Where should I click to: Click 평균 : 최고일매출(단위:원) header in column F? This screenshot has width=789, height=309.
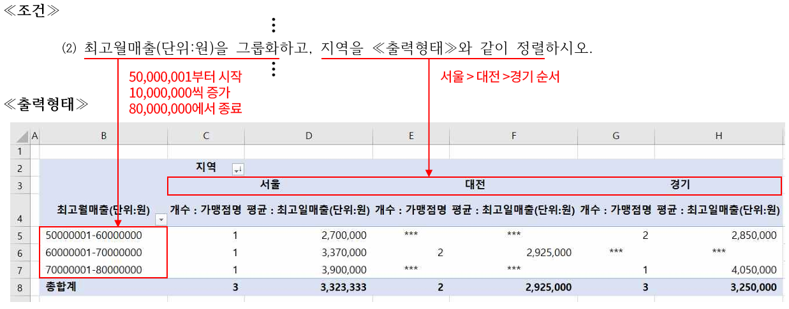pos(513,209)
